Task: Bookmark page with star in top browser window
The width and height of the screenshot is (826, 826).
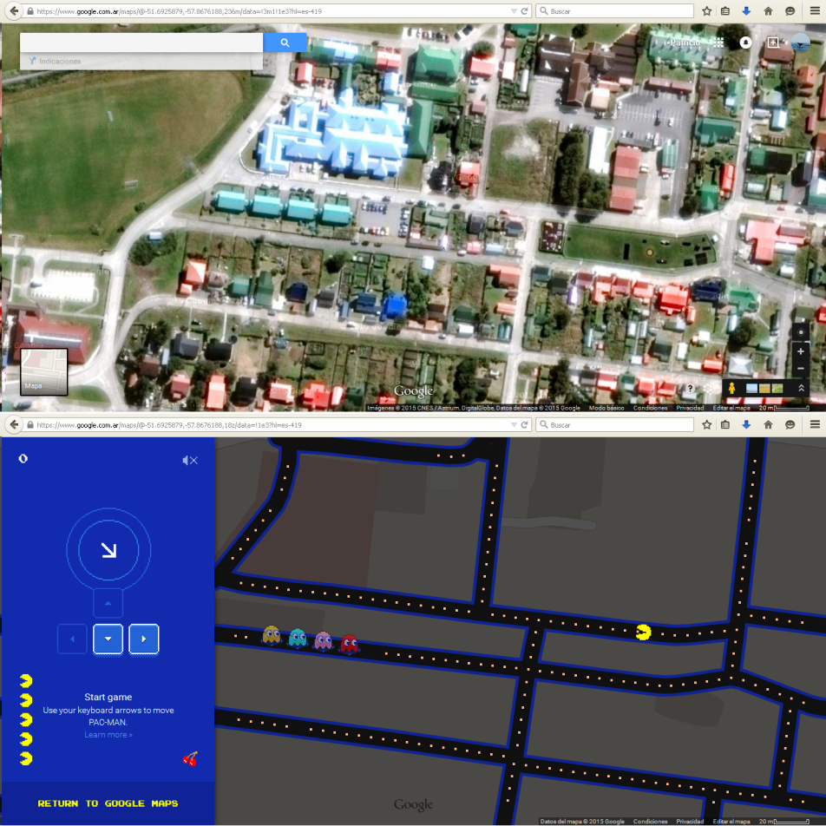Action: pos(707,11)
